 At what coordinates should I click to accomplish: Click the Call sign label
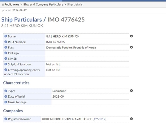point(14,53)
